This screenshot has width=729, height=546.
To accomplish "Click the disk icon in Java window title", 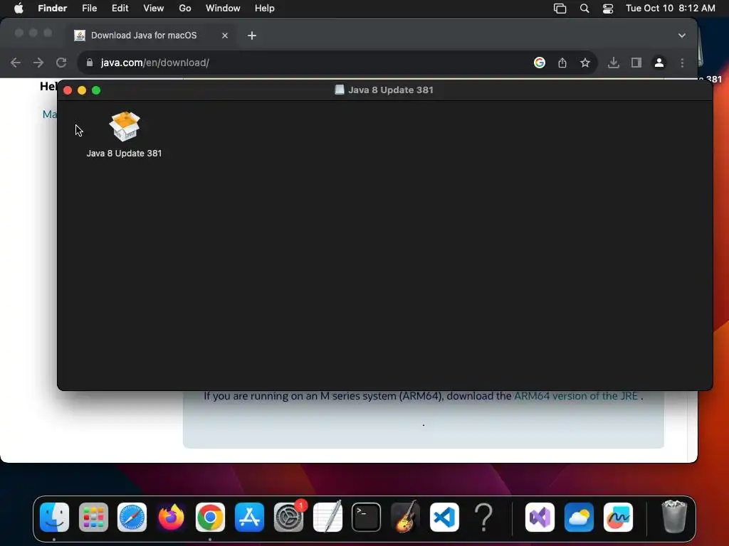I will click(340, 90).
